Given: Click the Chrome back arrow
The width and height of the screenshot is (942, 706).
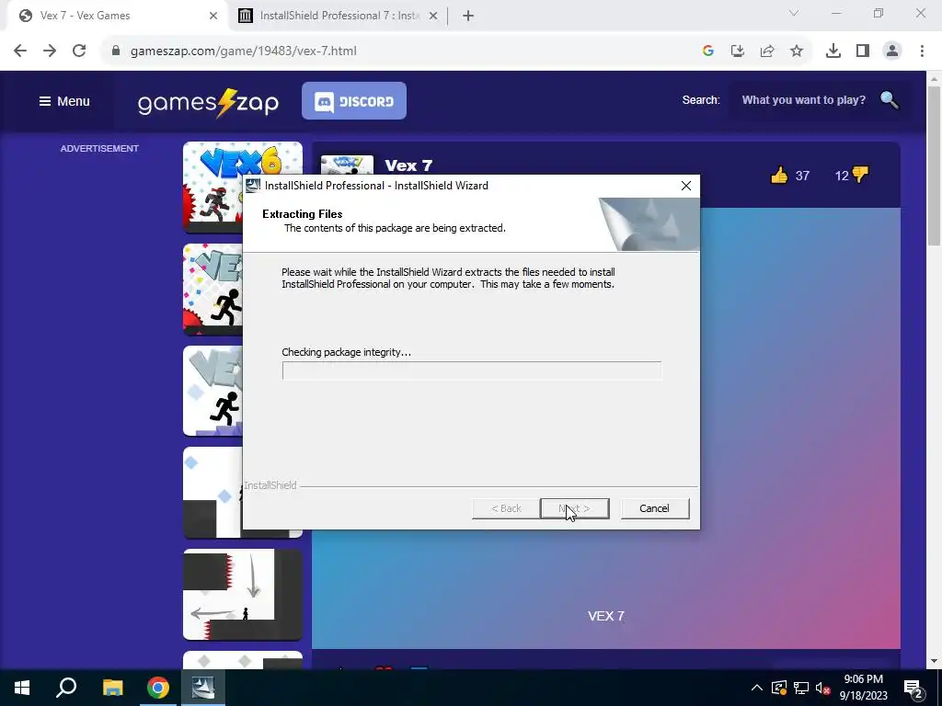Looking at the screenshot, I should pos(20,51).
